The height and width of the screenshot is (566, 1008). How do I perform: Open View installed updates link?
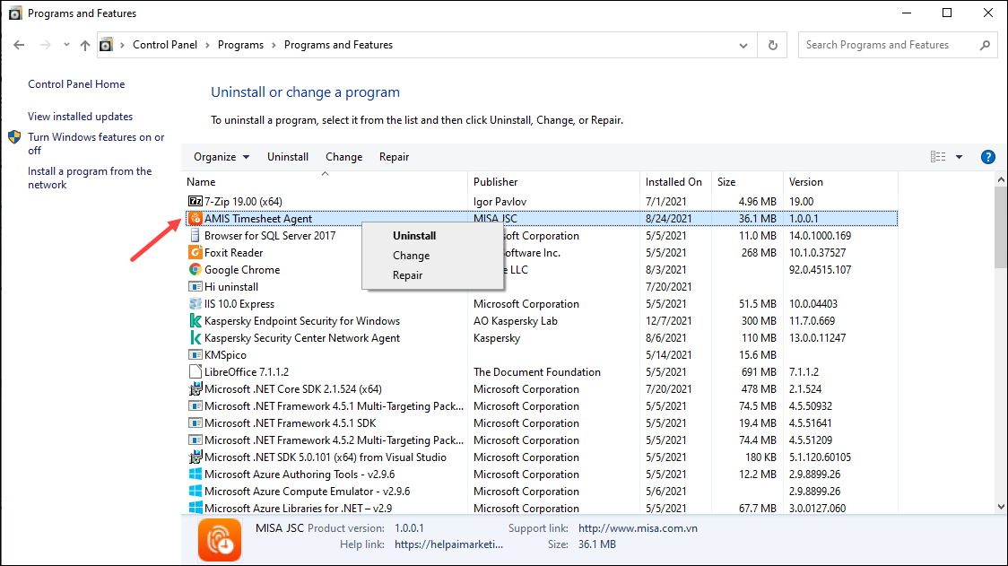(81, 117)
